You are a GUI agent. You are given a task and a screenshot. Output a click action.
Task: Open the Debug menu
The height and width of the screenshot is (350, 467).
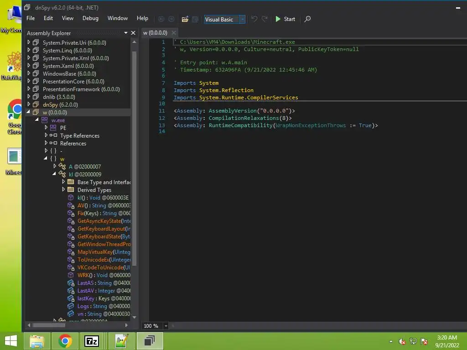coord(90,18)
